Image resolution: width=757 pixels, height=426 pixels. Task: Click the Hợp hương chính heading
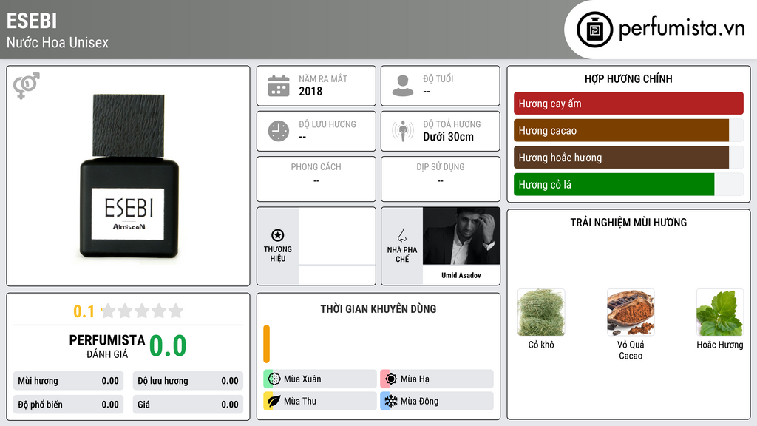[628, 78]
